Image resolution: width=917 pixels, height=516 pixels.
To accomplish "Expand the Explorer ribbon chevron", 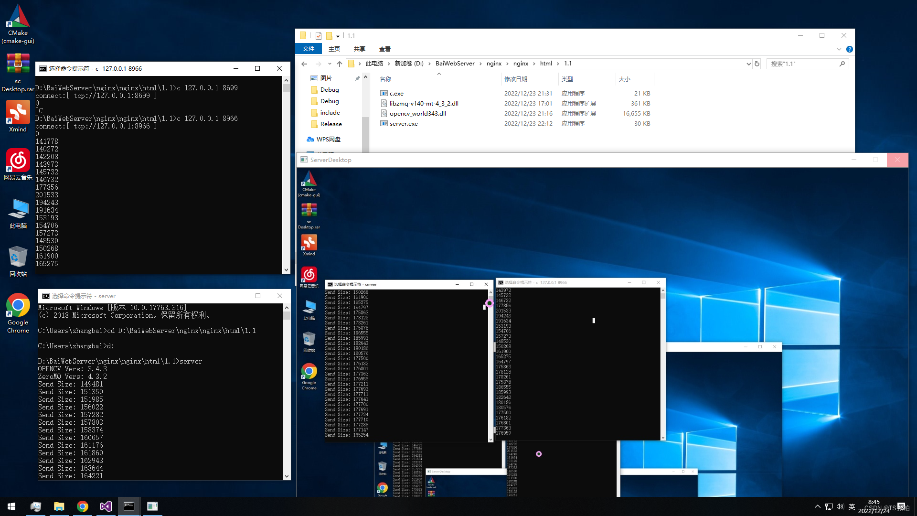I will pos(839,49).
